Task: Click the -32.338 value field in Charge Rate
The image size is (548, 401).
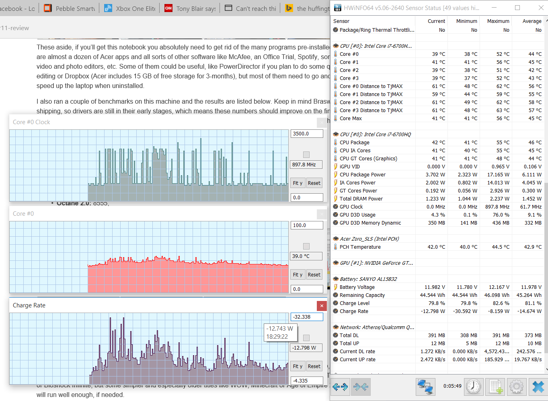Action: [x=307, y=317]
